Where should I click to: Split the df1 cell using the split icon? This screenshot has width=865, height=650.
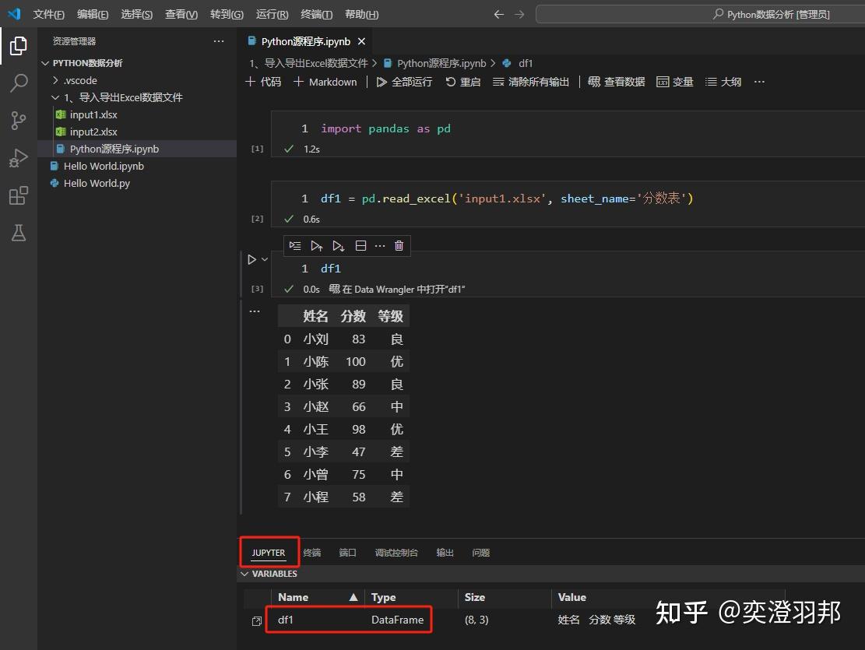[x=360, y=245]
